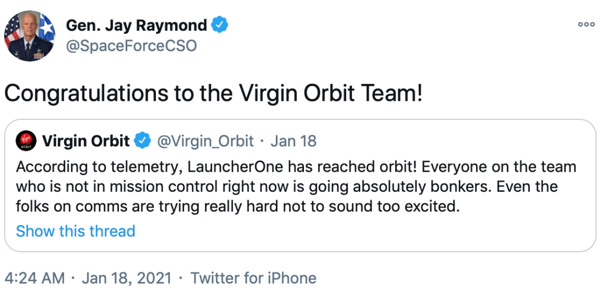Click the verified badge beside Gen. Jay Raymond
This screenshot has height=296, width=608.
click(x=220, y=25)
